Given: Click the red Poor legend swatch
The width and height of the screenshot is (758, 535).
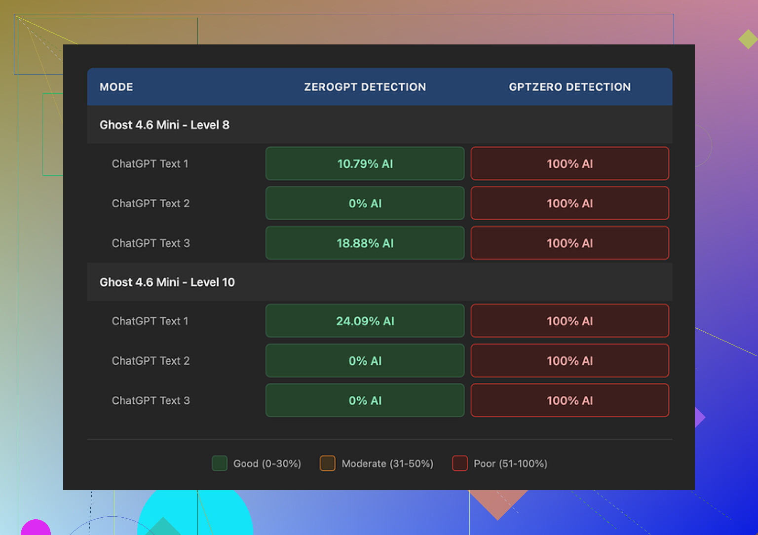Looking at the screenshot, I should [x=460, y=463].
